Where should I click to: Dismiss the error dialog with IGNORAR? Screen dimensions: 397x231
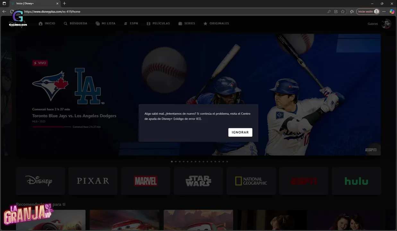(x=240, y=132)
